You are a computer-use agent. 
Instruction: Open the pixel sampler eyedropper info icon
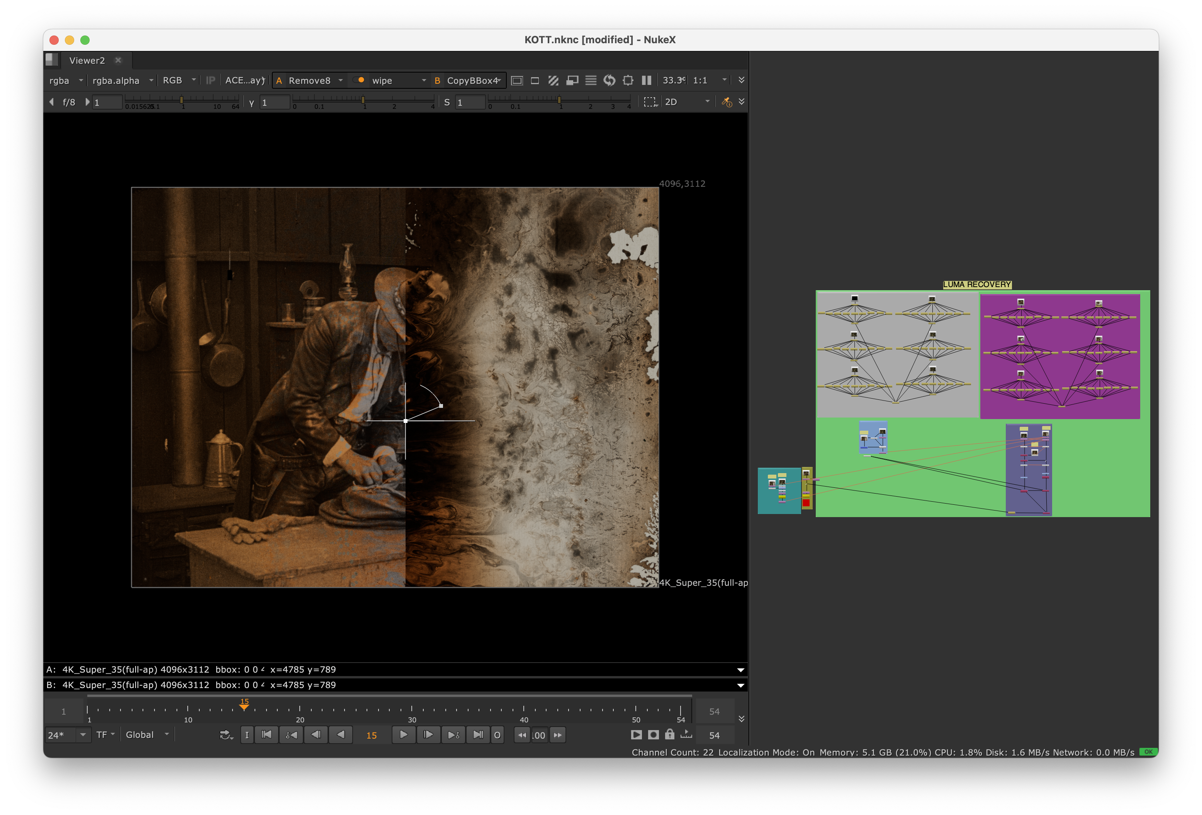[727, 102]
